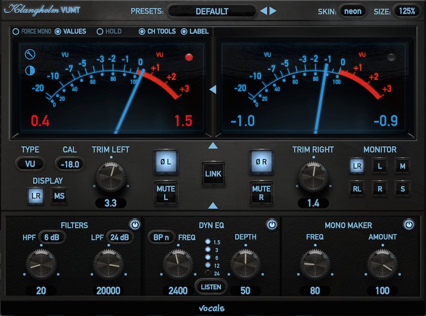Image resolution: width=426 pixels, height=316 pixels.
Task: Select the previous preset arrow
Action: 263,11
